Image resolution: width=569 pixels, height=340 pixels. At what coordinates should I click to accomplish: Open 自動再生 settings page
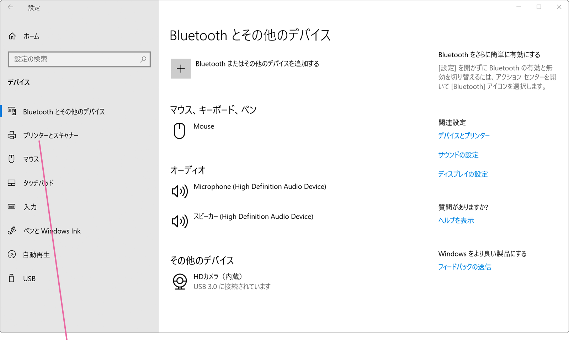(x=36, y=255)
